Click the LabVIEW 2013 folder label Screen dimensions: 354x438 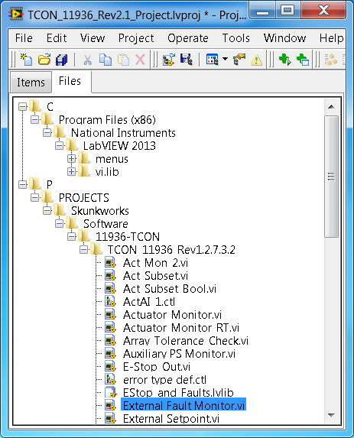coord(119,145)
